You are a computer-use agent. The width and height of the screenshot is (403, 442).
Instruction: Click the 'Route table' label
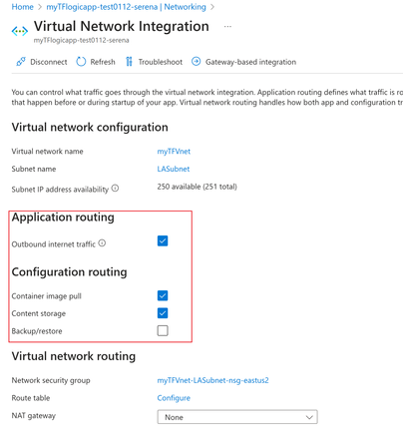31,398
